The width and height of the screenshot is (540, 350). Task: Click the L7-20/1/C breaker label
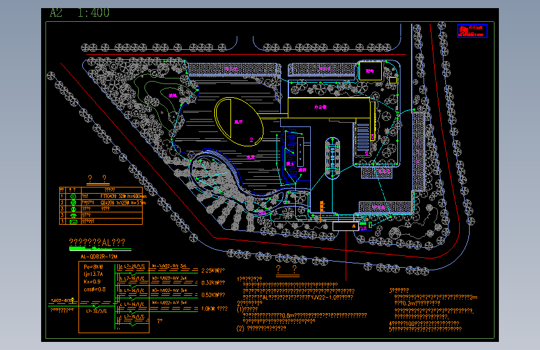135,267
